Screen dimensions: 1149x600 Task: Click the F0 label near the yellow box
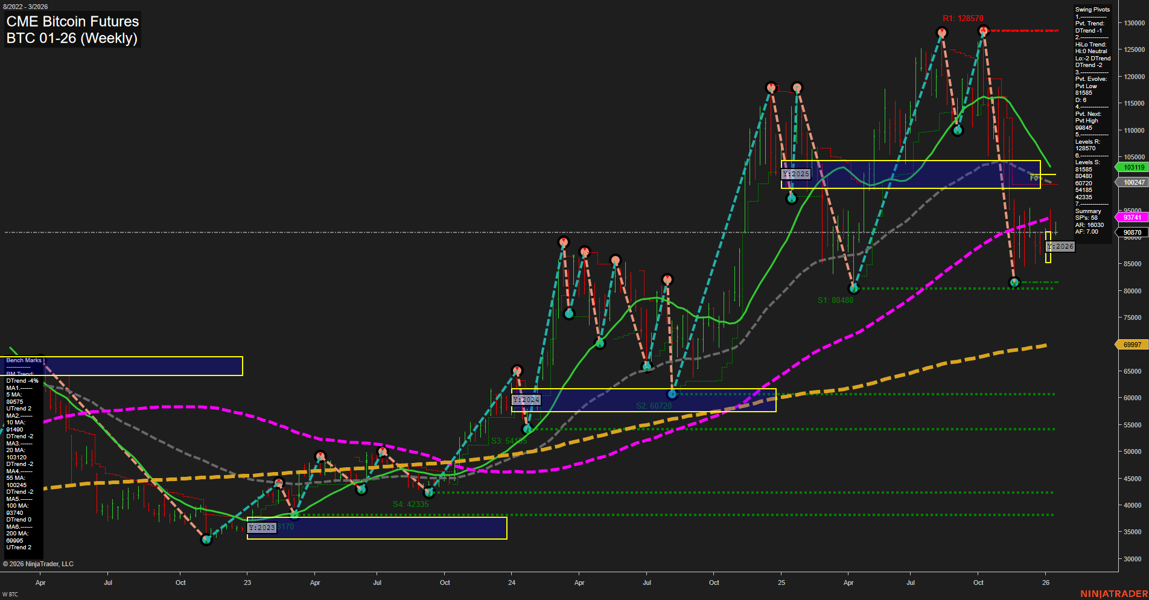coord(1033,178)
